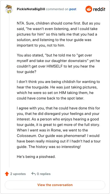Screen dimensions: 110x194
Task: Click paragraph starting "I don't think you"
Action: point(58,90)
